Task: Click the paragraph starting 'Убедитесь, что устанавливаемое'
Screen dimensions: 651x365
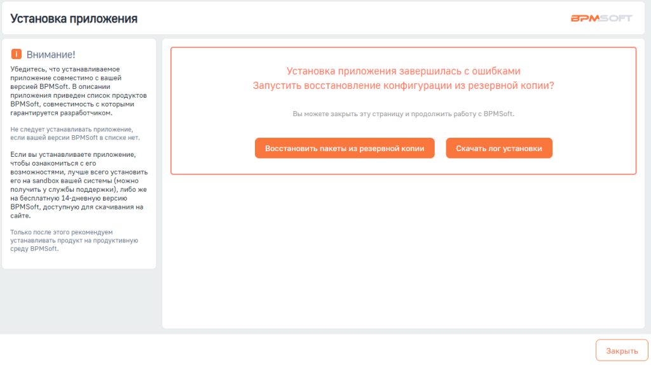Action: tap(78, 91)
